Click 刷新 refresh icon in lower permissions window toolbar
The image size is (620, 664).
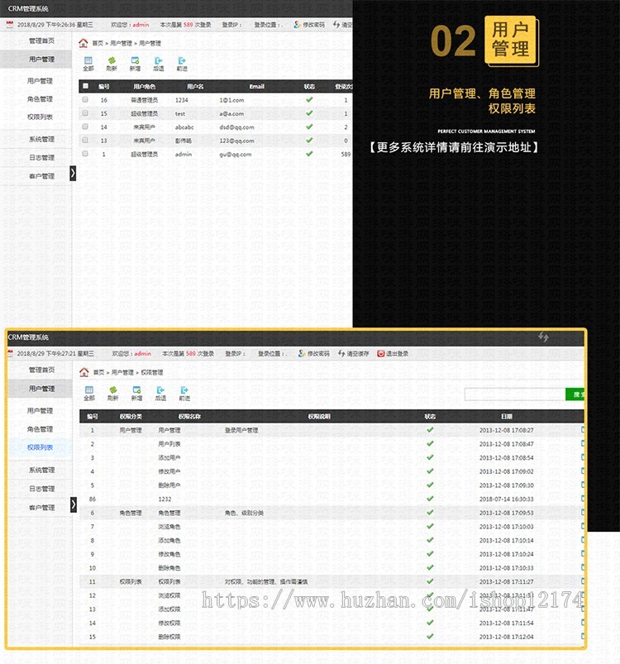[113, 390]
